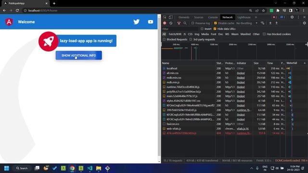
Task: Filter requests by Other
Action: click(x=256, y=34)
